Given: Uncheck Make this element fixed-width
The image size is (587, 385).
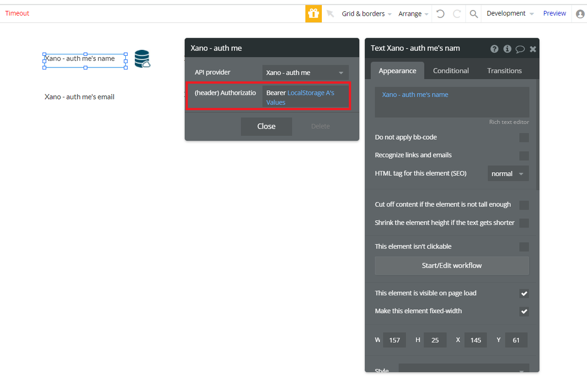Looking at the screenshot, I should pos(524,312).
